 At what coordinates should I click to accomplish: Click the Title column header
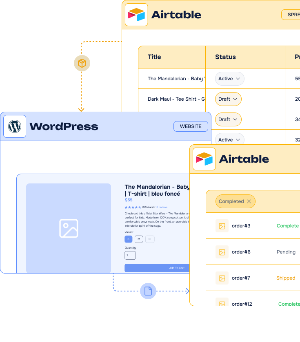pyautogui.click(x=154, y=57)
